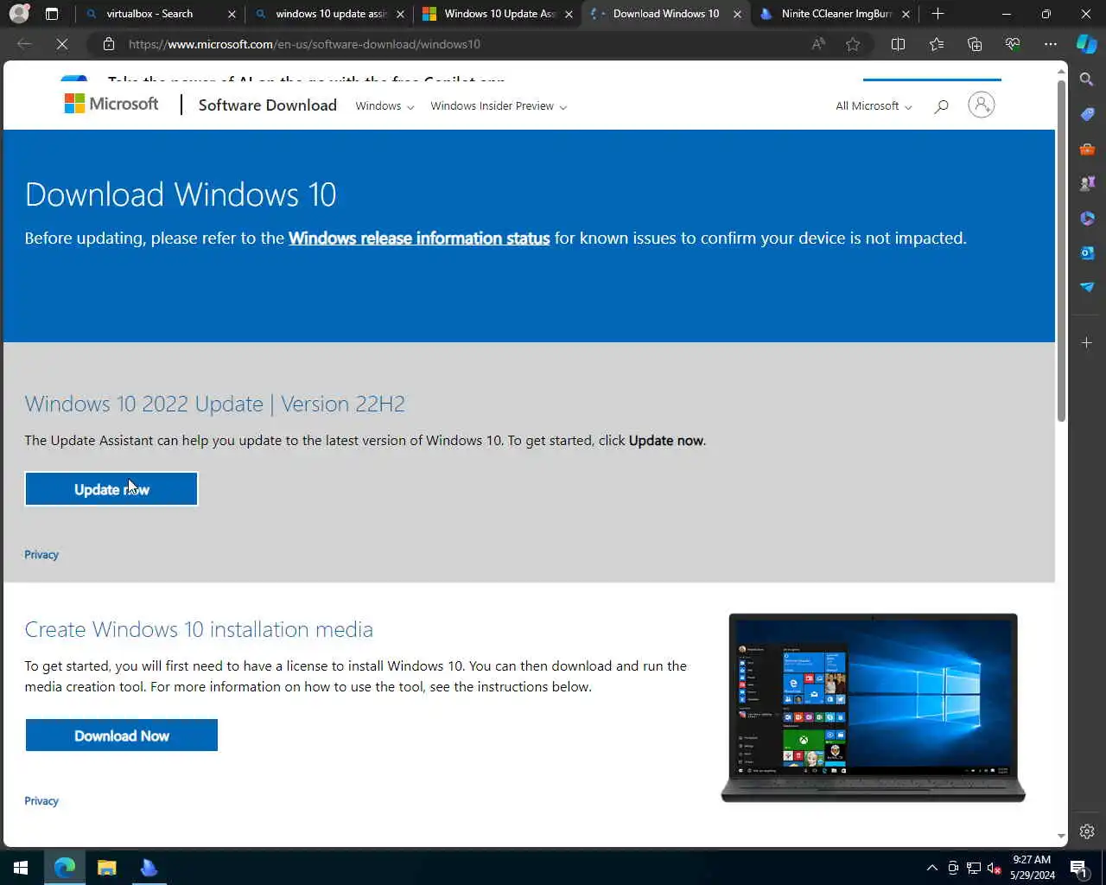This screenshot has height=885, width=1106.
Task: Sign in with the account icon
Action: click(x=981, y=105)
